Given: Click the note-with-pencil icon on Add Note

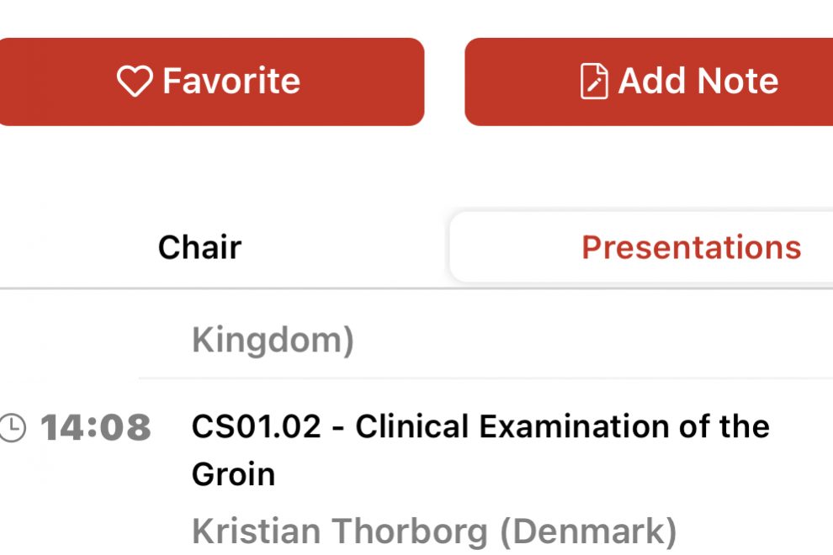Looking at the screenshot, I should tap(594, 82).
